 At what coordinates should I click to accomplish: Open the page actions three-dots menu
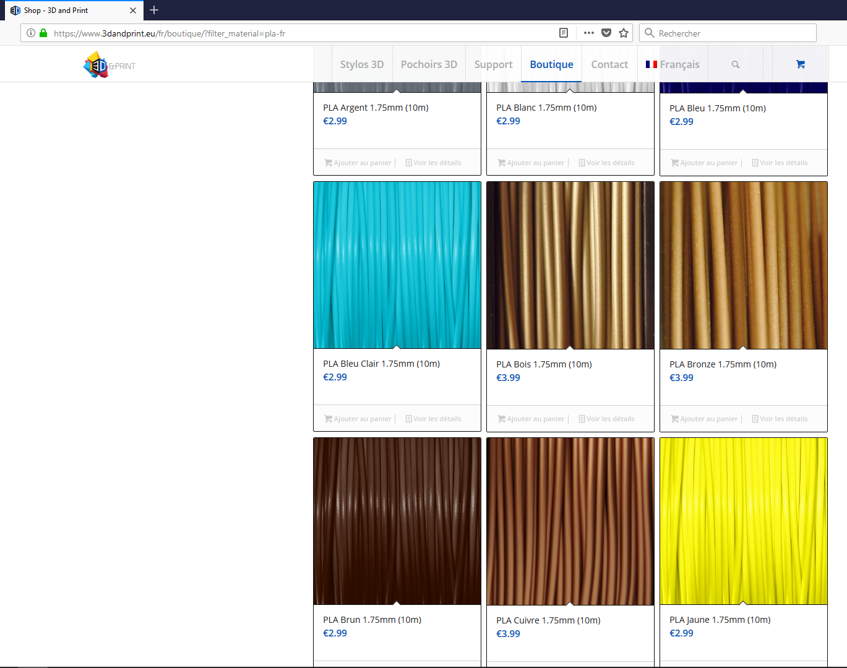point(589,33)
